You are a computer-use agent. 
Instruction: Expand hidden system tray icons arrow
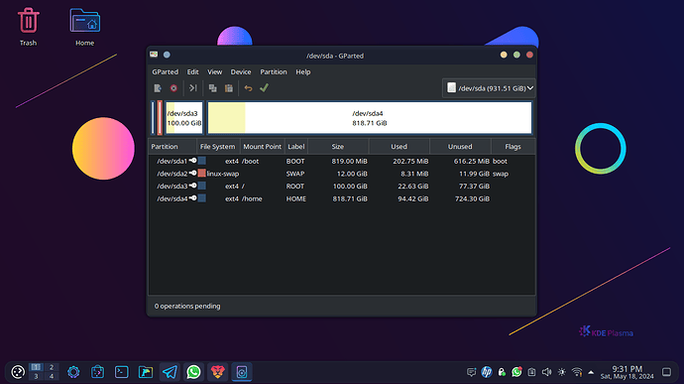click(x=591, y=373)
